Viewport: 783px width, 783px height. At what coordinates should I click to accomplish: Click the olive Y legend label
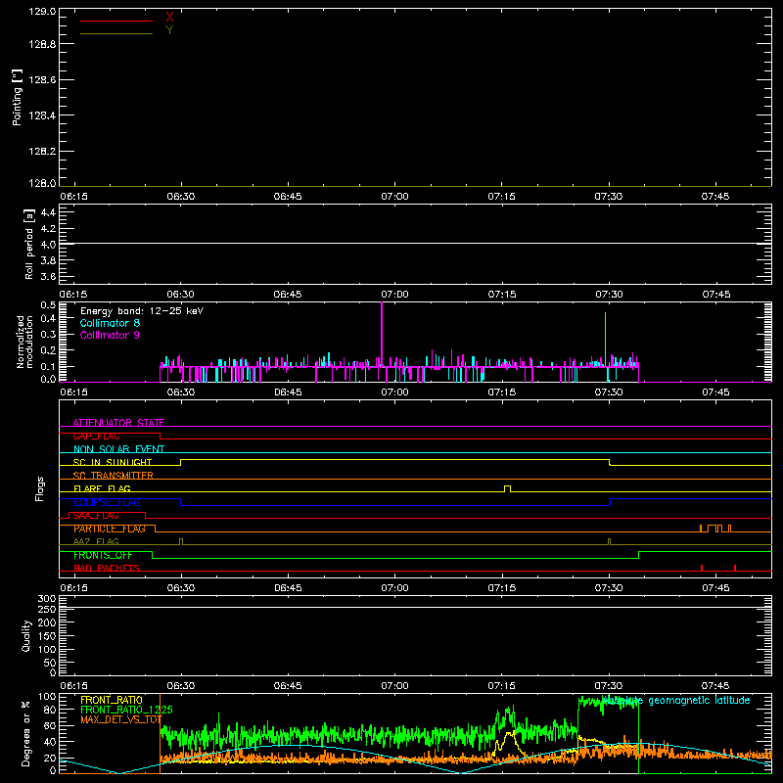pyautogui.click(x=169, y=30)
